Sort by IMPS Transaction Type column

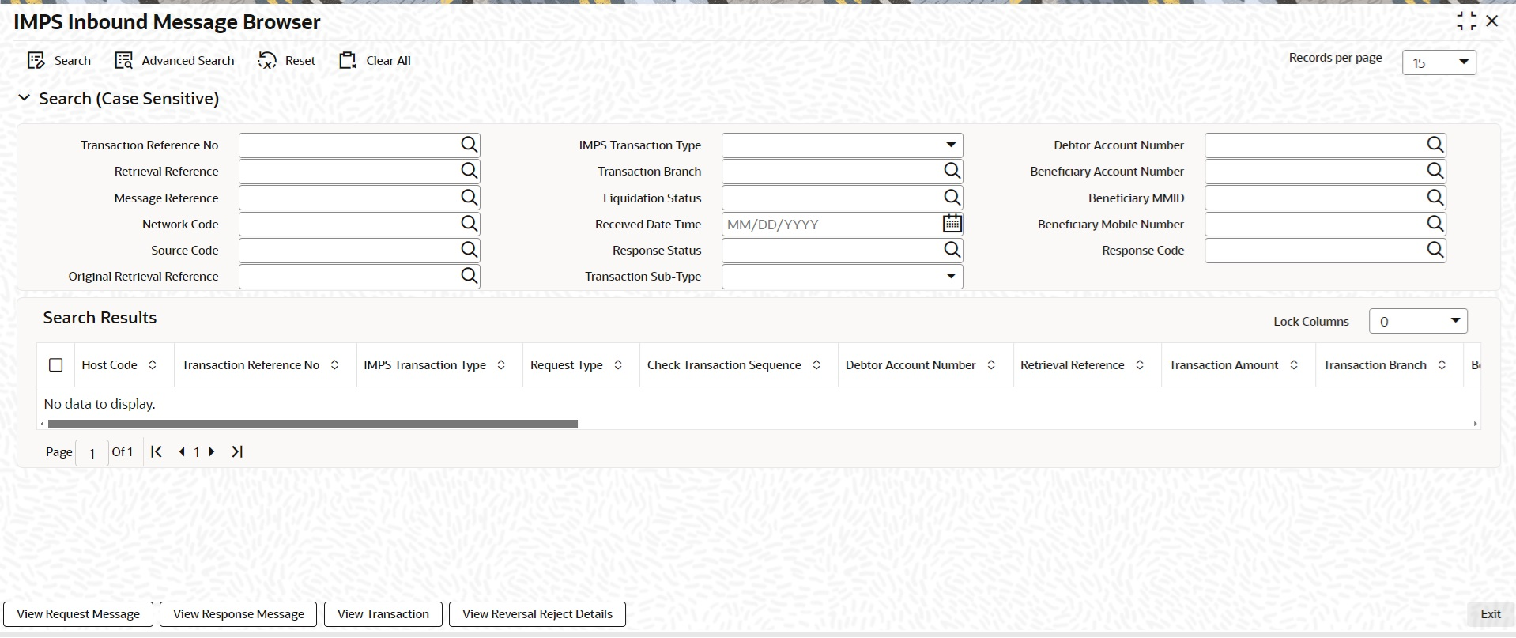[501, 365]
